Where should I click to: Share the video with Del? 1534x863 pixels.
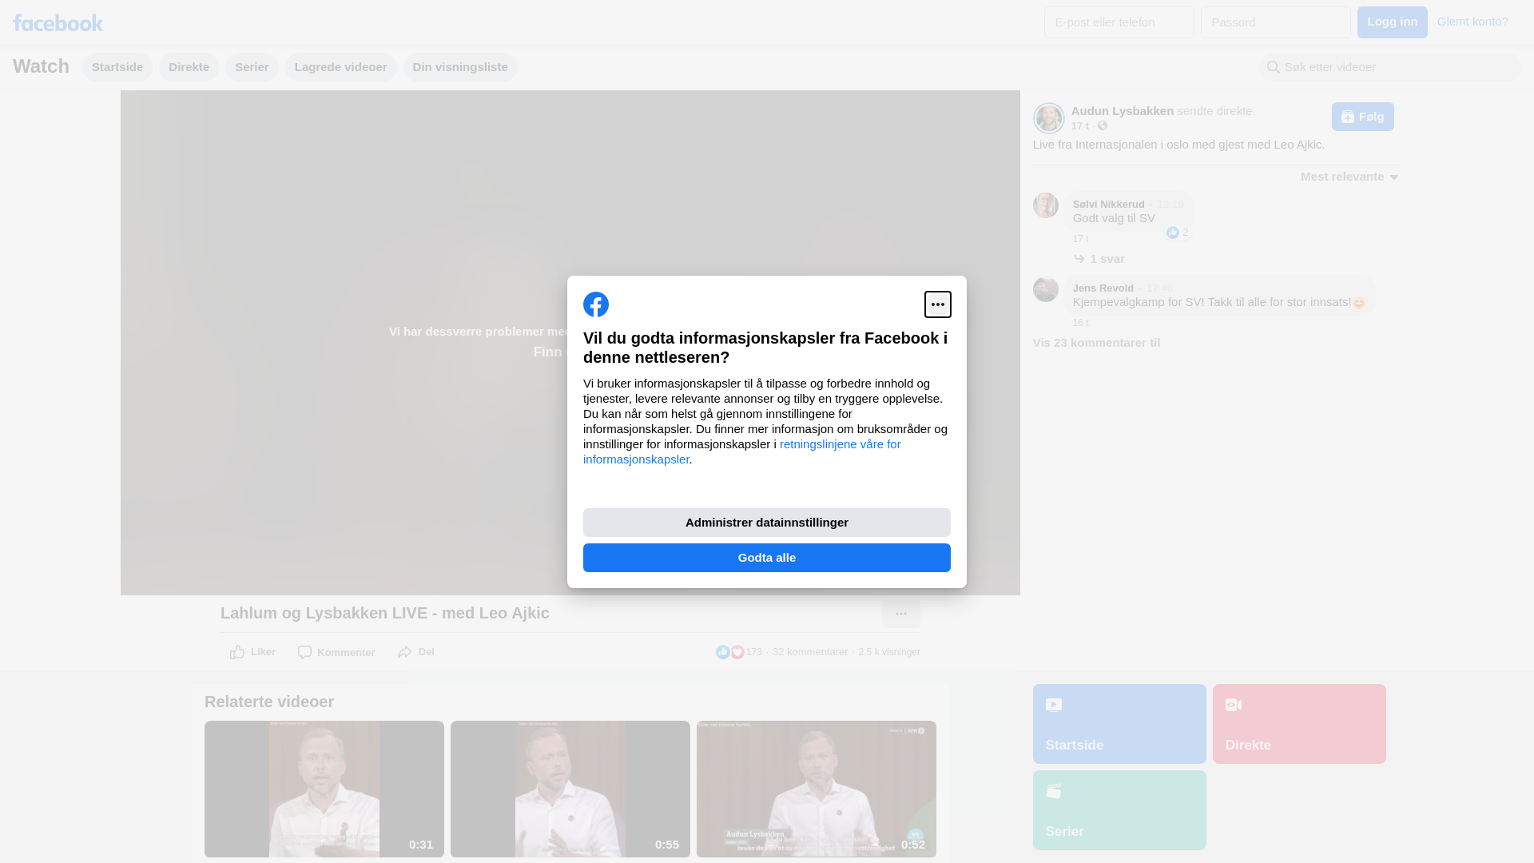point(415,652)
